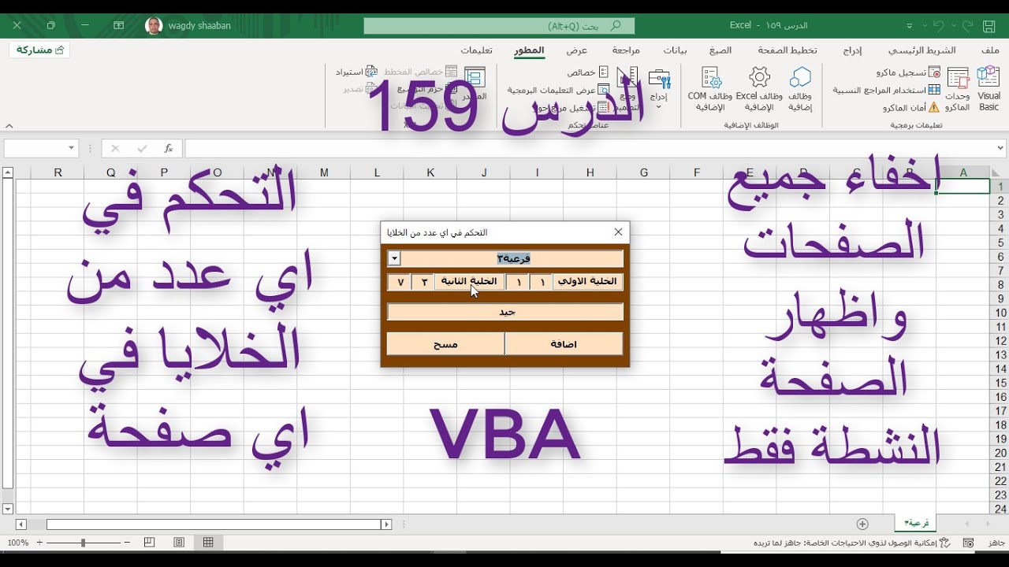Click View Code (عرض التعليمات البرمجية)
This screenshot has width=1009, height=567.
(558, 90)
